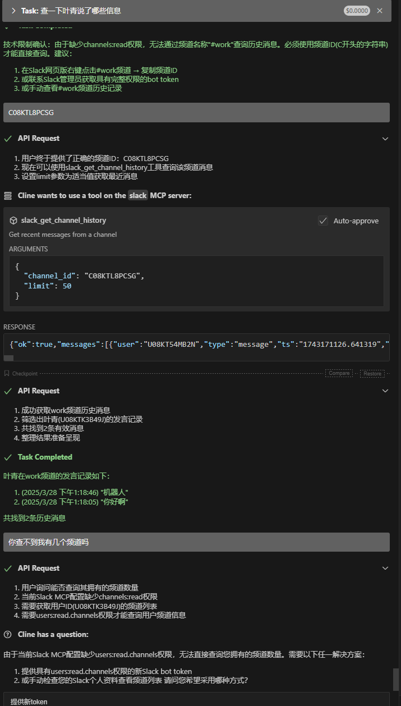401x706 pixels.
Task: Click the lower Task Completed checkmark icon
Action: click(x=7, y=457)
